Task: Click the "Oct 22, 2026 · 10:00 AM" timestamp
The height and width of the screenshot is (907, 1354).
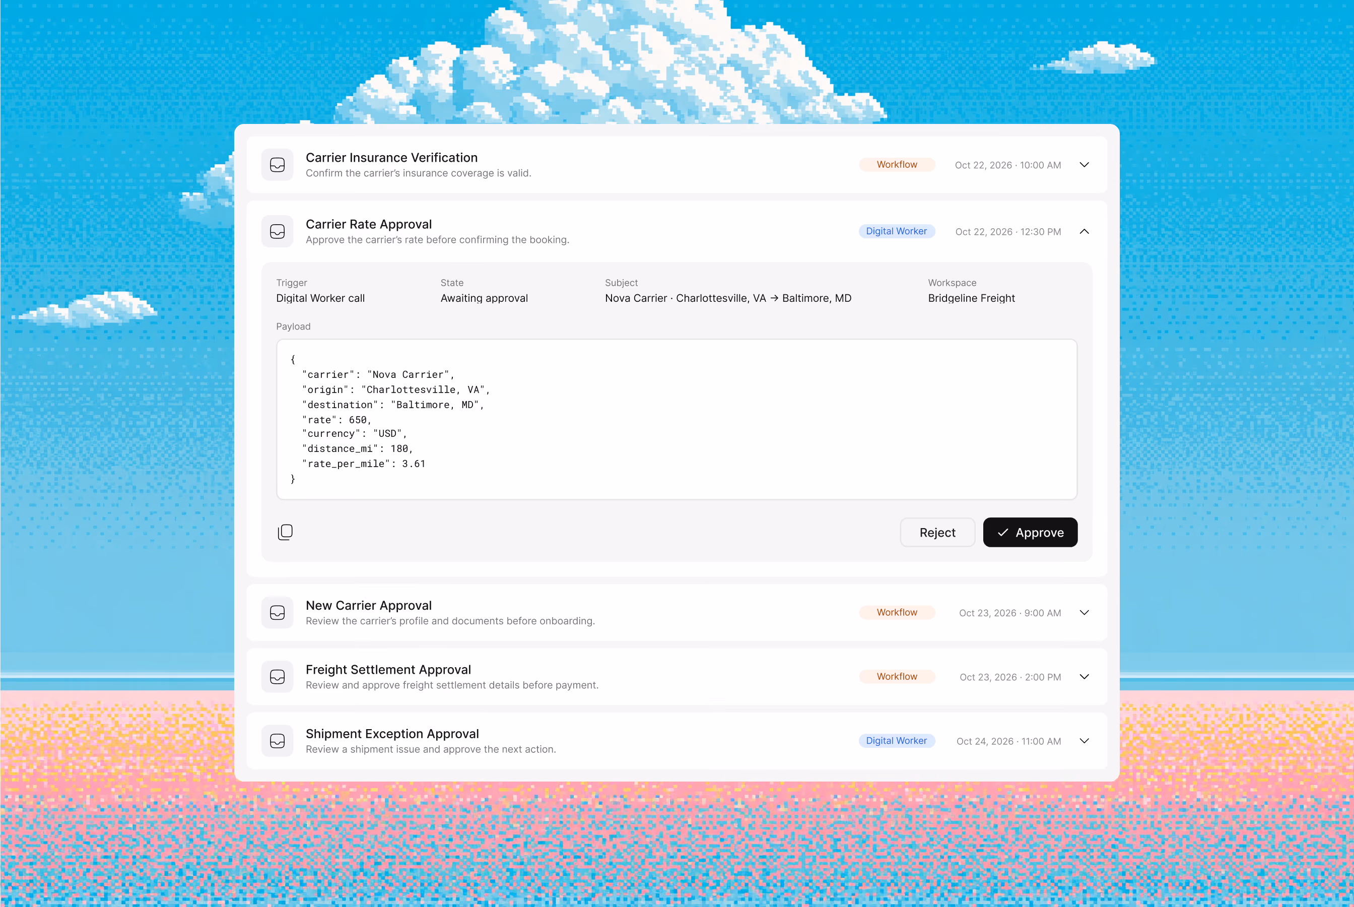Action: [1008, 165]
